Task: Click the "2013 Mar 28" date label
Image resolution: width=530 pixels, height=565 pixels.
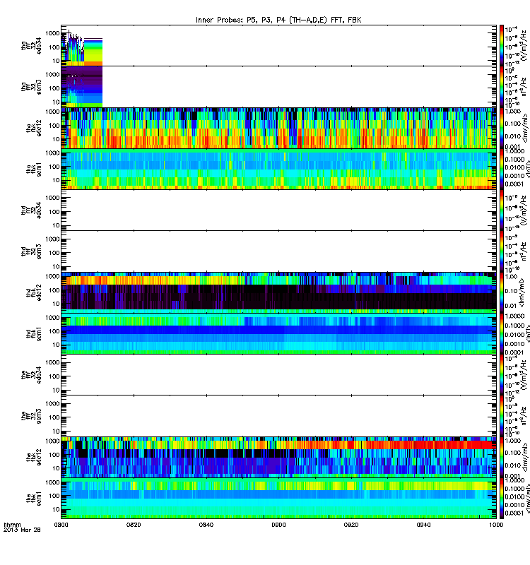Action: pos(22,530)
